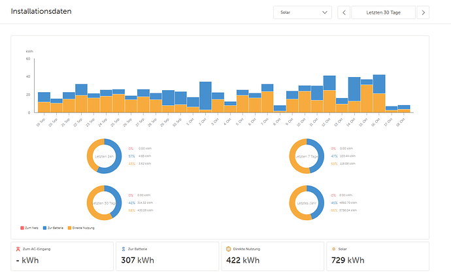Click the '- kWh' AC input value
Viewport: 451px width, 277px height.
(27, 260)
